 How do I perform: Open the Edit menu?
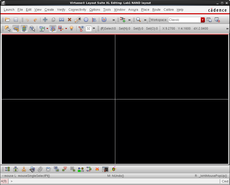point(28,9)
